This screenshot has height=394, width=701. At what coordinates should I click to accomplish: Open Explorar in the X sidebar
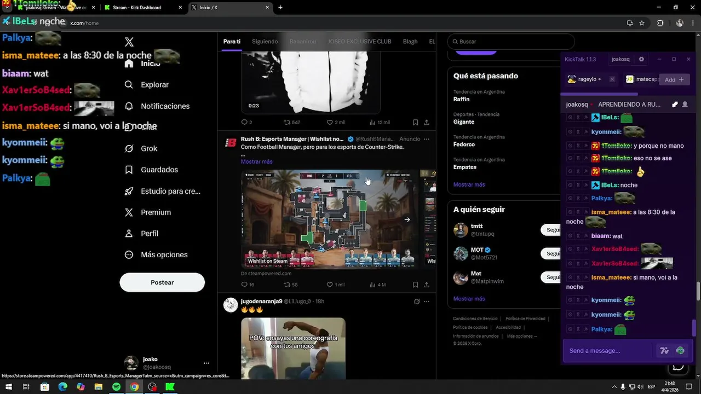[x=147, y=85]
